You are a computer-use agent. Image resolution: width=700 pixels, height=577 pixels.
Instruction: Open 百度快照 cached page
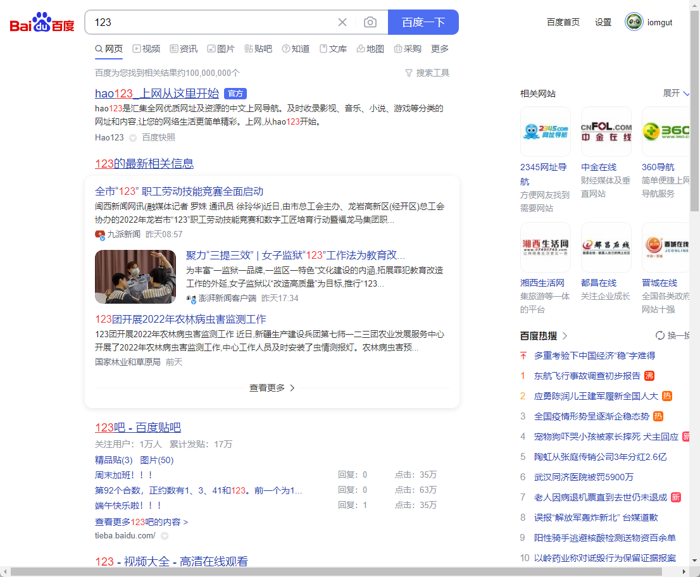coord(158,137)
